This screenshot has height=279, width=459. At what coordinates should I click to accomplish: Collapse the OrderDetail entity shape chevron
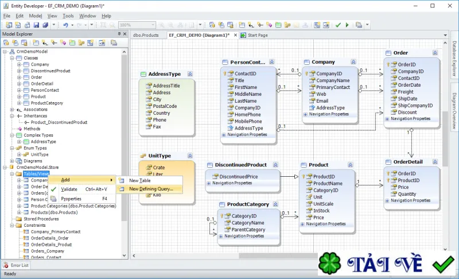(x=435, y=162)
